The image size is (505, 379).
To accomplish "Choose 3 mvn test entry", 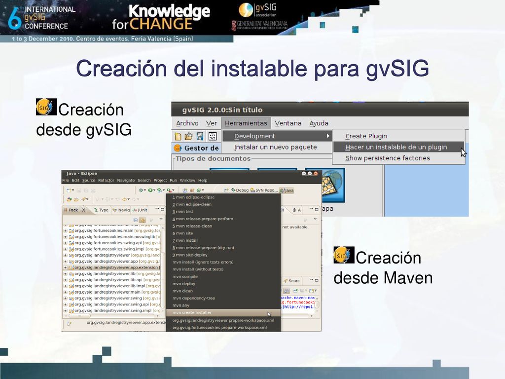I will tap(223, 212).
